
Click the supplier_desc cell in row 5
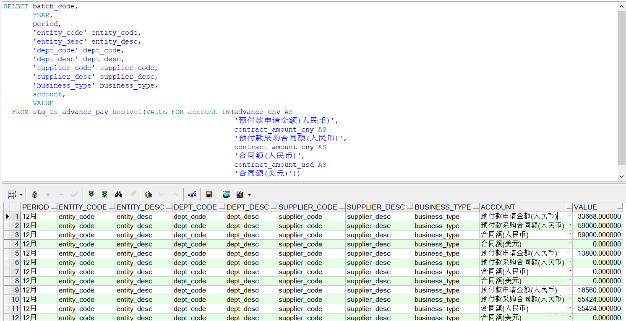tap(379, 253)
